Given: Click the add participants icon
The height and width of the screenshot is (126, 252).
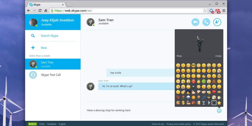Looking at the screenshot, I should click(217, 22).
